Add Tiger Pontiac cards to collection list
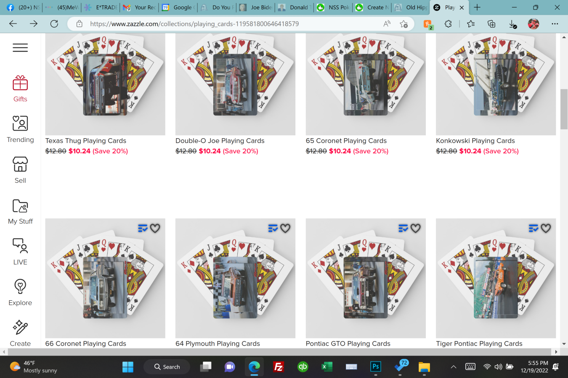 (533, 228)
